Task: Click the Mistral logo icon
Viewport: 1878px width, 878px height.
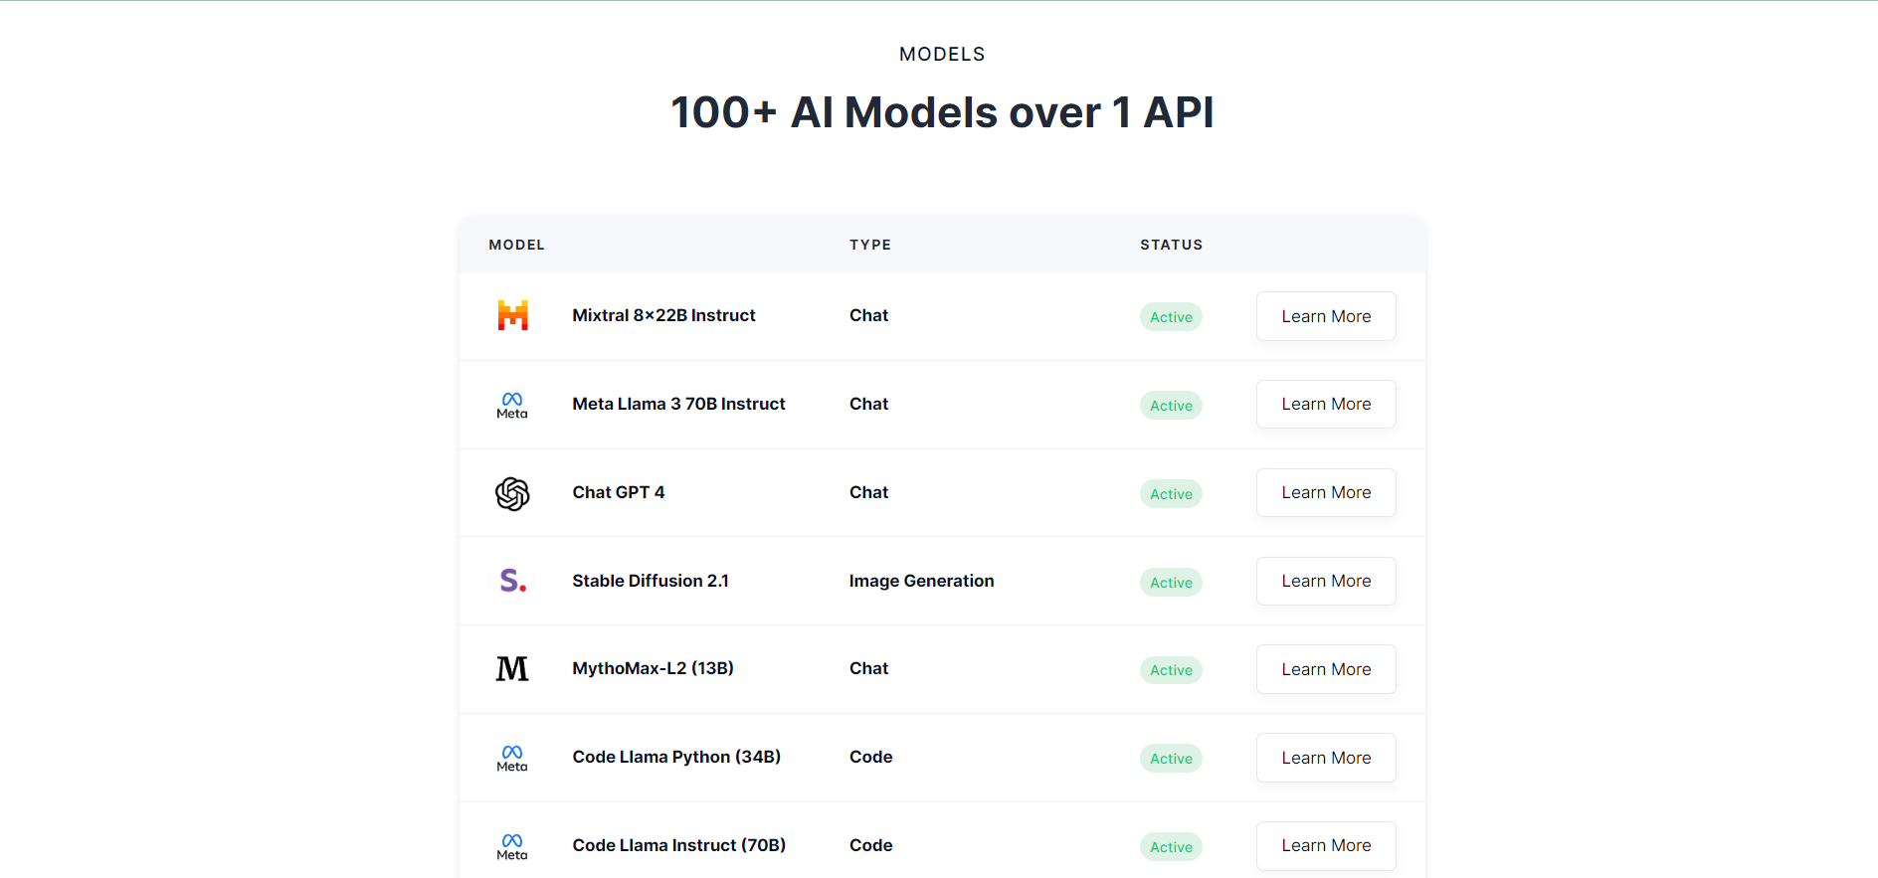Action: pos(512,315)
